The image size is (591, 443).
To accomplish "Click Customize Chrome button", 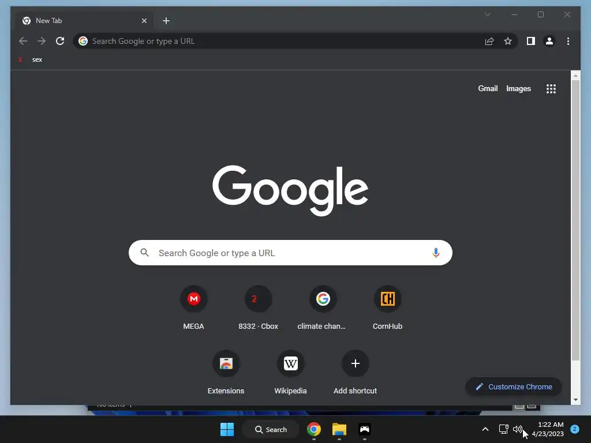I will pyautogui.click(x=514, y=387).
